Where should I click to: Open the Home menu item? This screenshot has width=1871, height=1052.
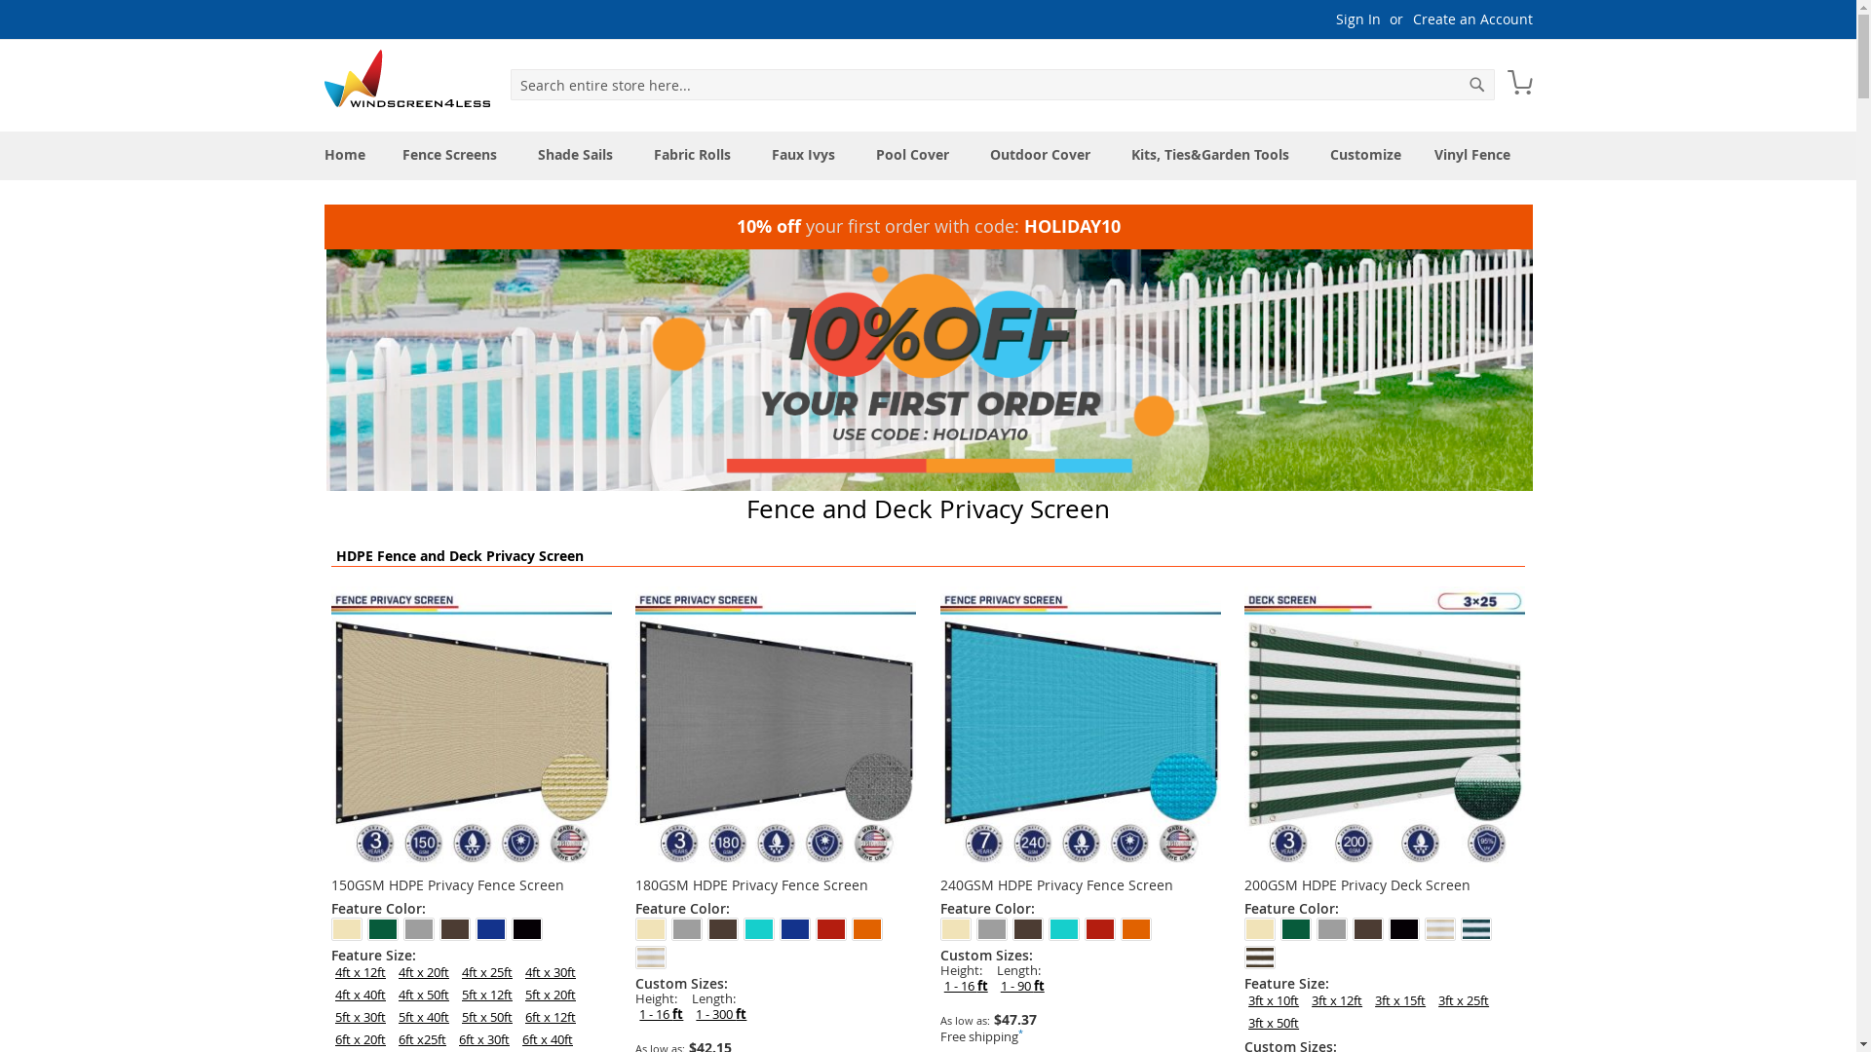click(345, 155)
